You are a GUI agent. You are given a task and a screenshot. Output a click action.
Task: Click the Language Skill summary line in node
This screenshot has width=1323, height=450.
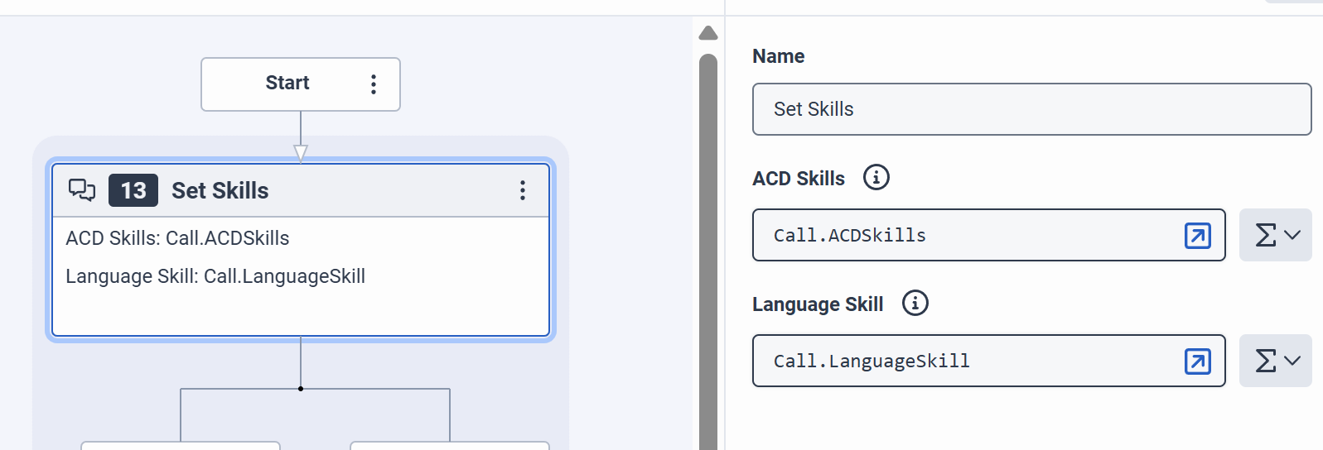tap(215, 276)
